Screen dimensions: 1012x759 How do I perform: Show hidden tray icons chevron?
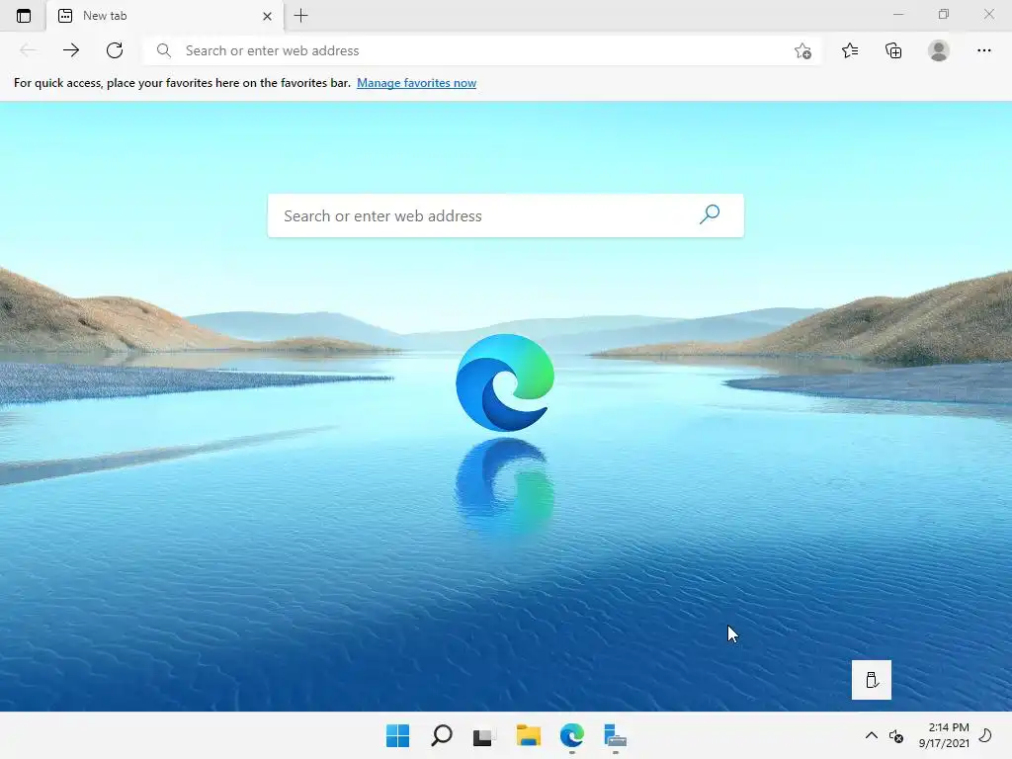click(872, 735)
